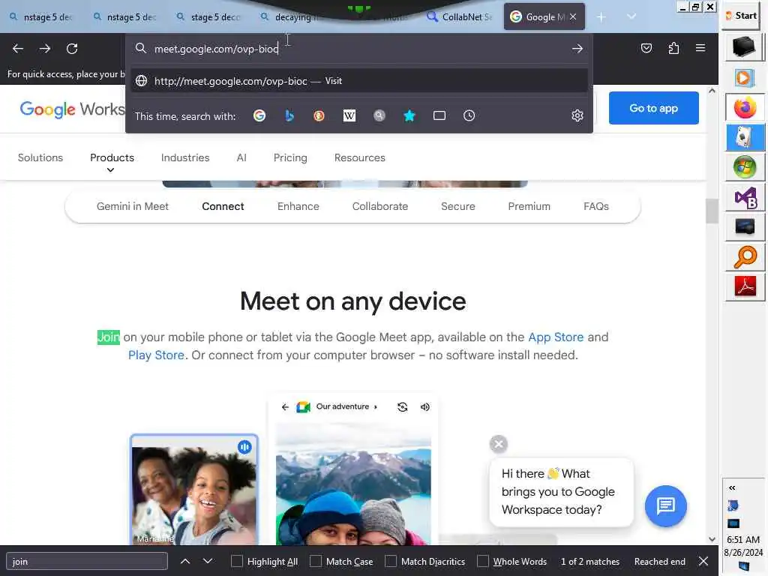
Task: Find previous match arrow
Action: pyautogui.click(x=185, y=561)
